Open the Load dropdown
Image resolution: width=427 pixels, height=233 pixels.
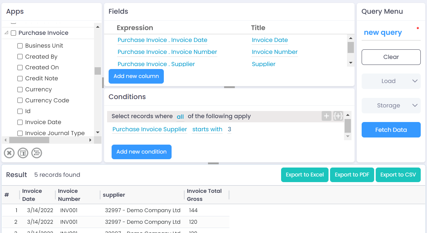coord(391,81)
